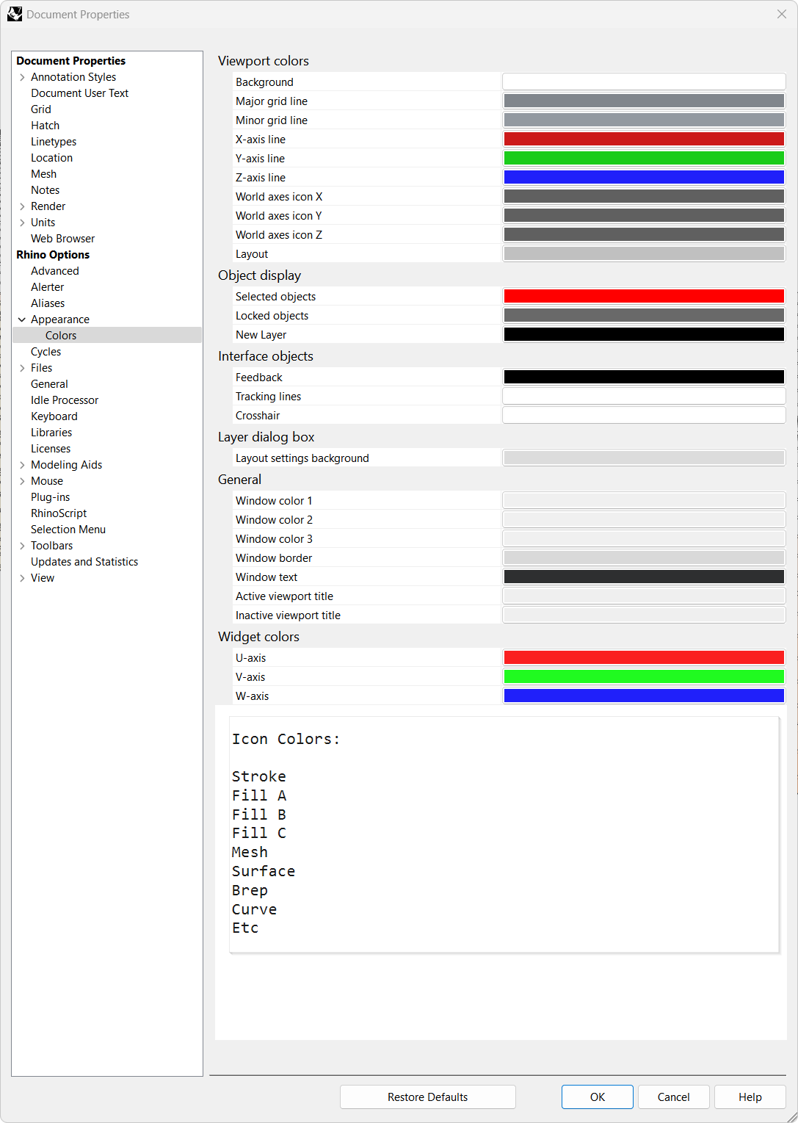Click the W-axis widget color swatch

(x=644, y=696)
